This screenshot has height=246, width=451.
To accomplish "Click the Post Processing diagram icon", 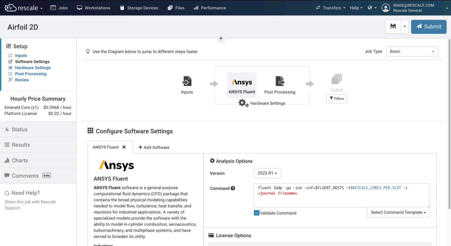I will point(280,81).
